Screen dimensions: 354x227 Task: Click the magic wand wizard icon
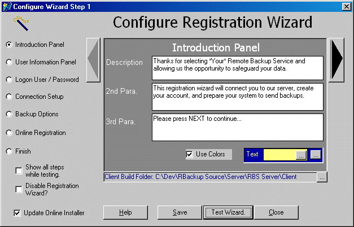(21, 23)
